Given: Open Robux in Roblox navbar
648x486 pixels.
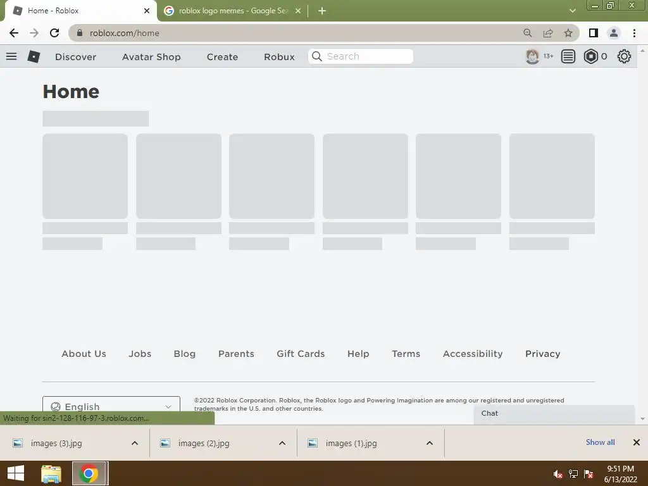Looking at the screenshot, I should (x=279, y=56).
